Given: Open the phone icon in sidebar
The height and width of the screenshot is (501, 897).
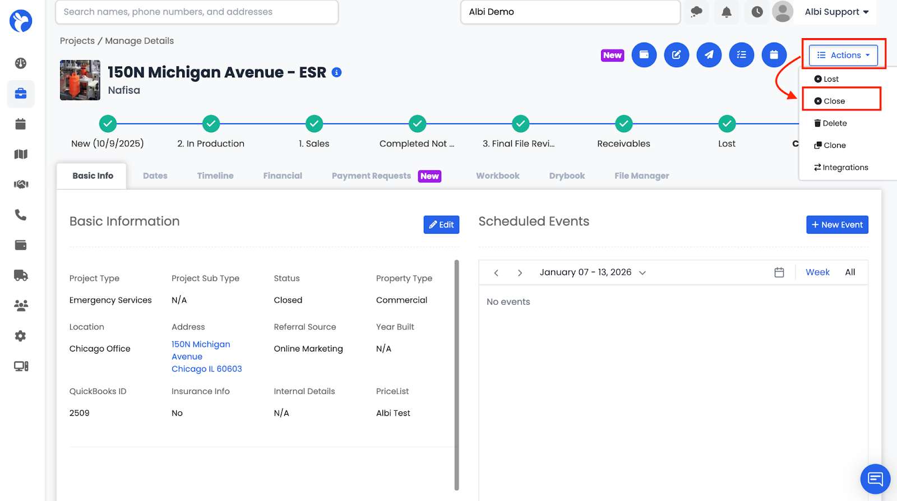Looking at the screenshot, I should [21, 215].
